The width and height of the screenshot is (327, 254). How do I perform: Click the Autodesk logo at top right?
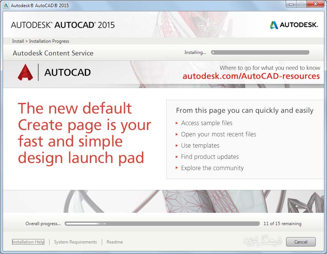tap(294, 25)
